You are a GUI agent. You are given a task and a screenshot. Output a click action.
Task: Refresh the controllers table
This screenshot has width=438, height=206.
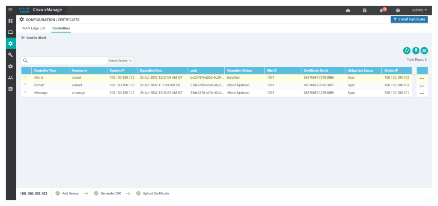click(407, 50)
